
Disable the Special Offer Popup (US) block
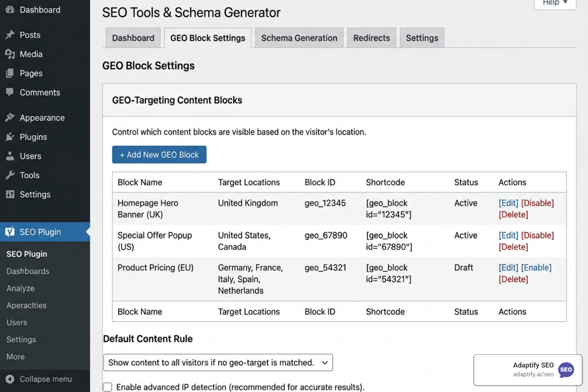point(537,235)
